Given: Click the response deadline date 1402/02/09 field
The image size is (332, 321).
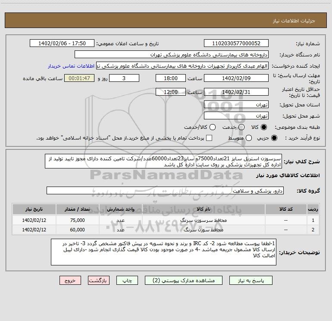Looking at the screenshot, I should click(x=236, y=78).
